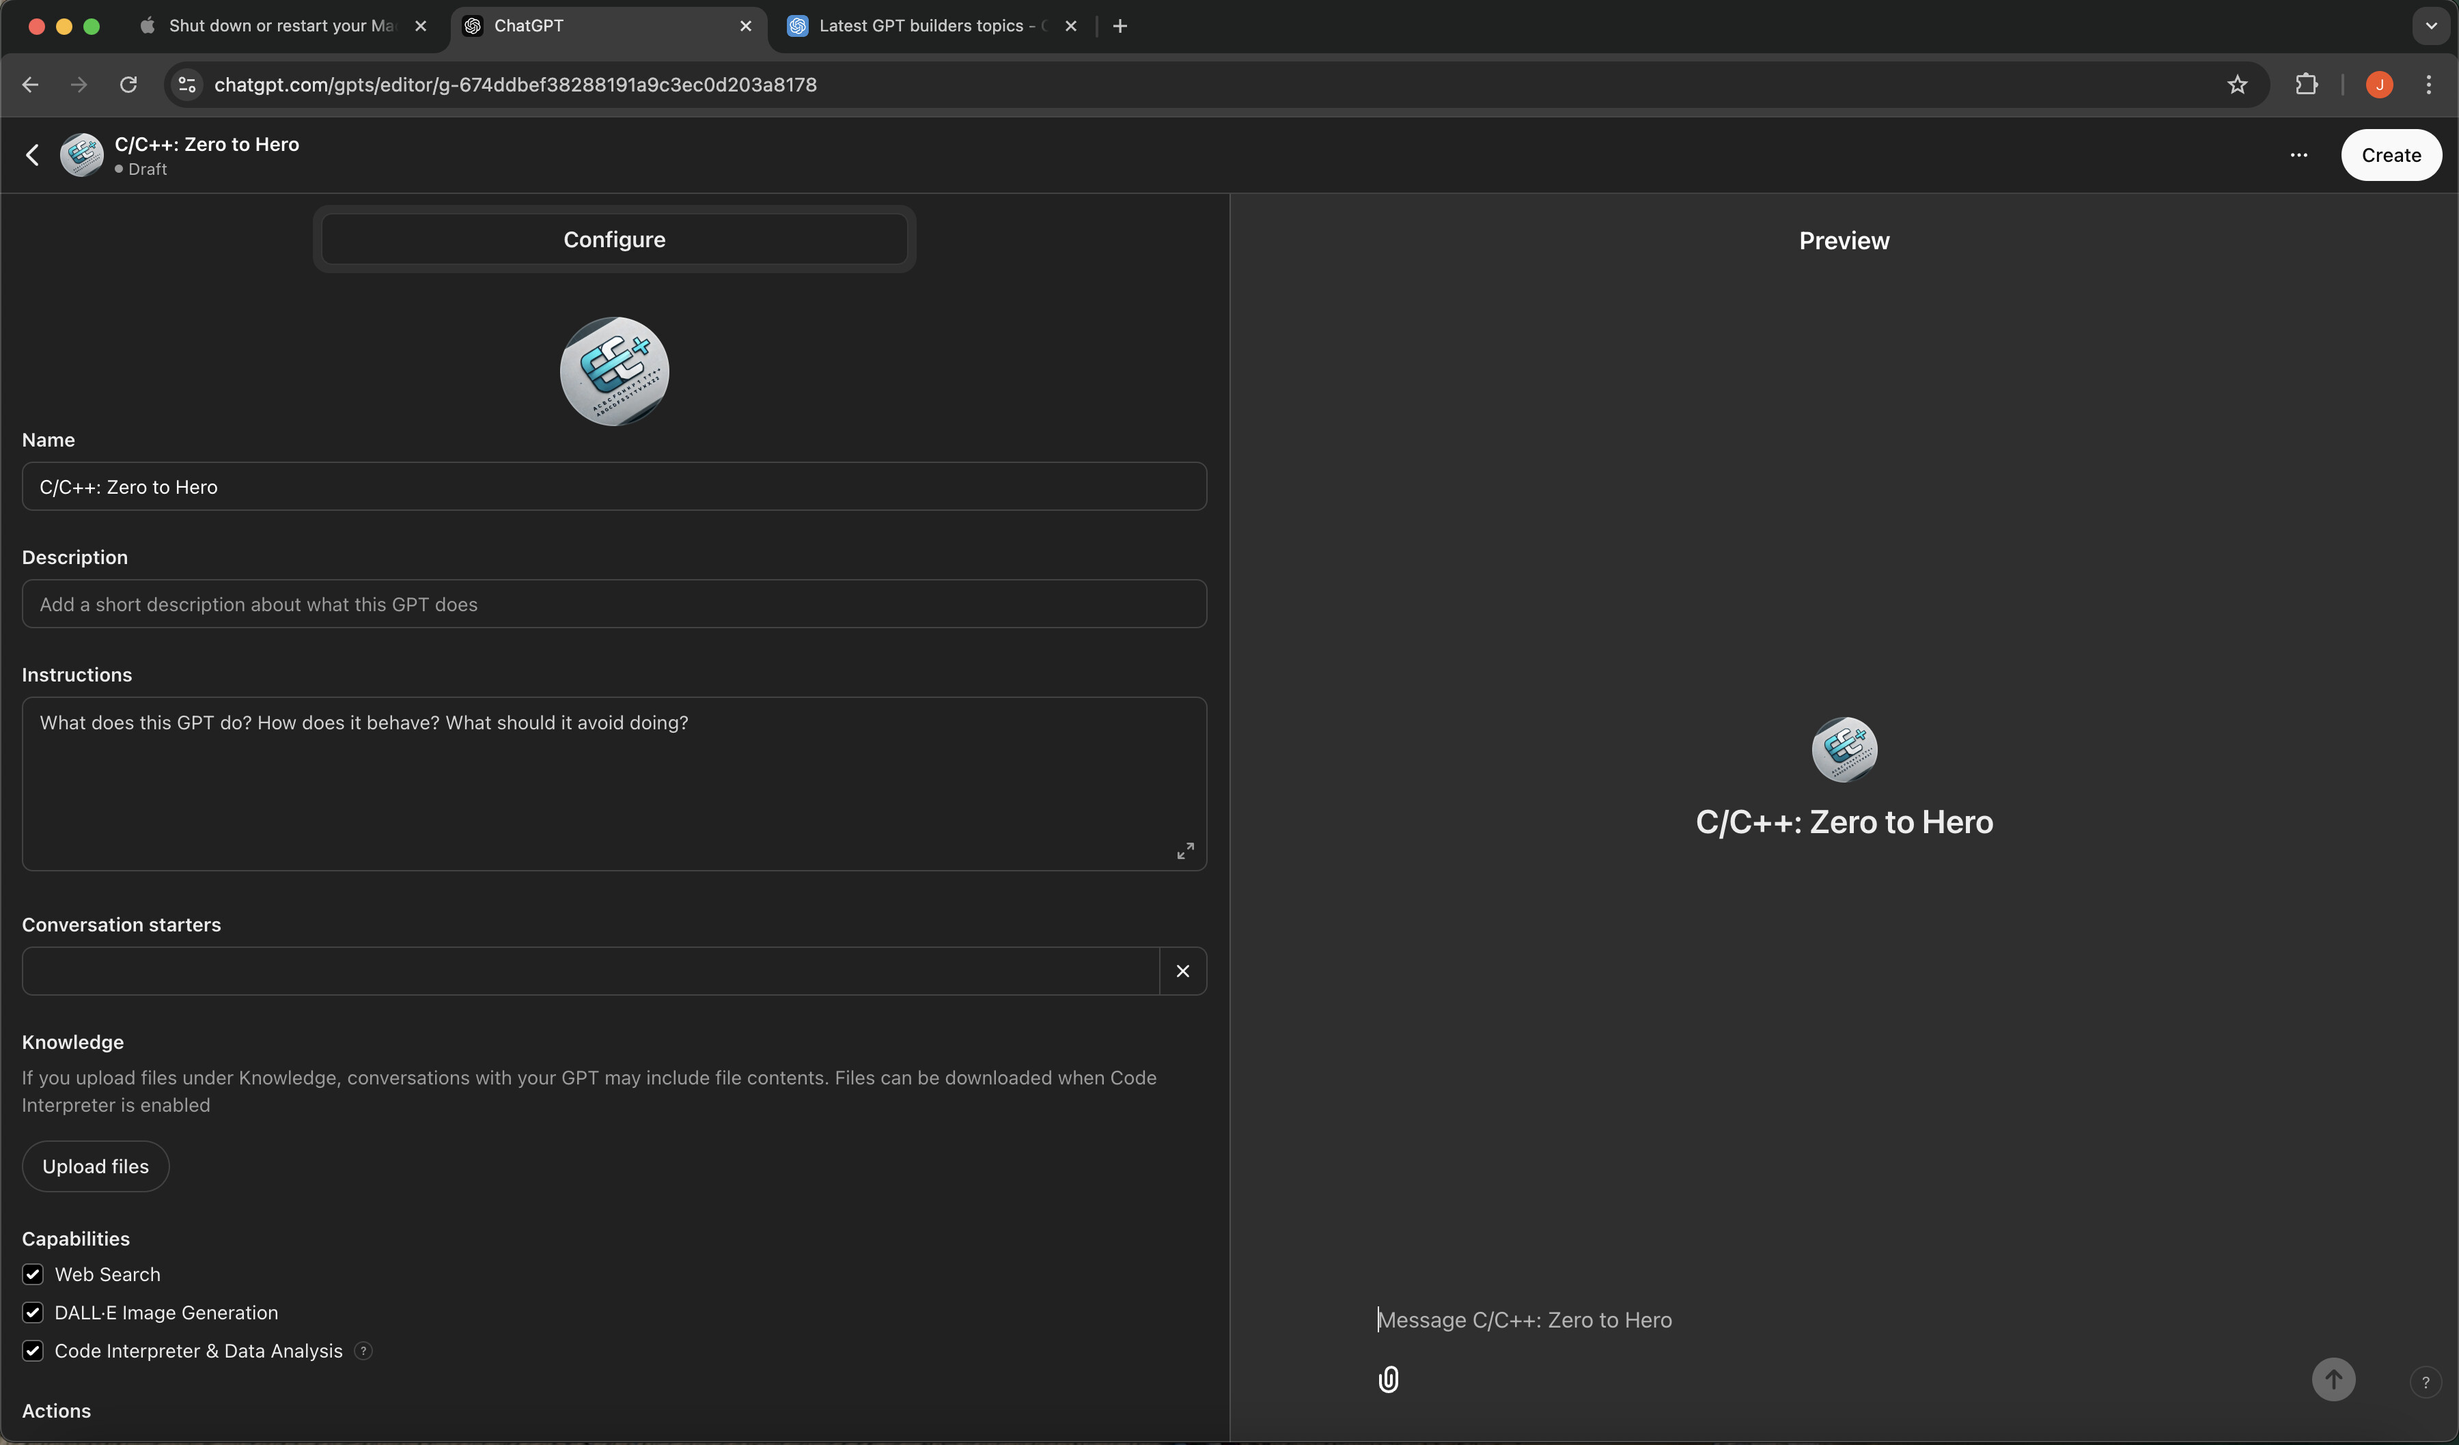
Task: Open the three-dot more options menu
Action: coord(2299,155)
